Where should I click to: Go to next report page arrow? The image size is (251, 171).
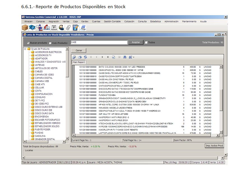[102, 57]
